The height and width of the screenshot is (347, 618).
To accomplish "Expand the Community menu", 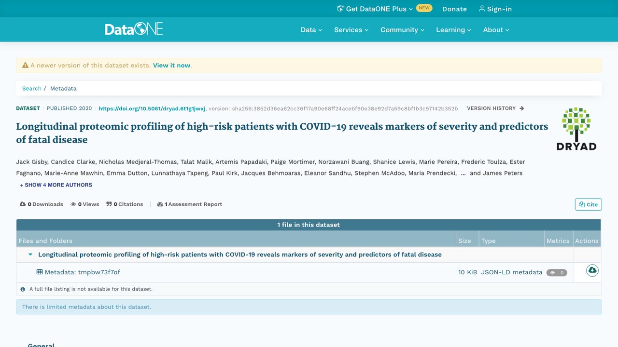I will (403, 30).
